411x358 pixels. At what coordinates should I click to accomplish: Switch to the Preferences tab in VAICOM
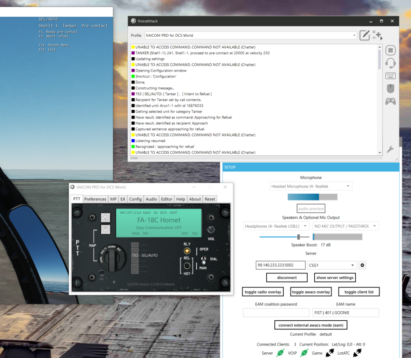point(95,199)
